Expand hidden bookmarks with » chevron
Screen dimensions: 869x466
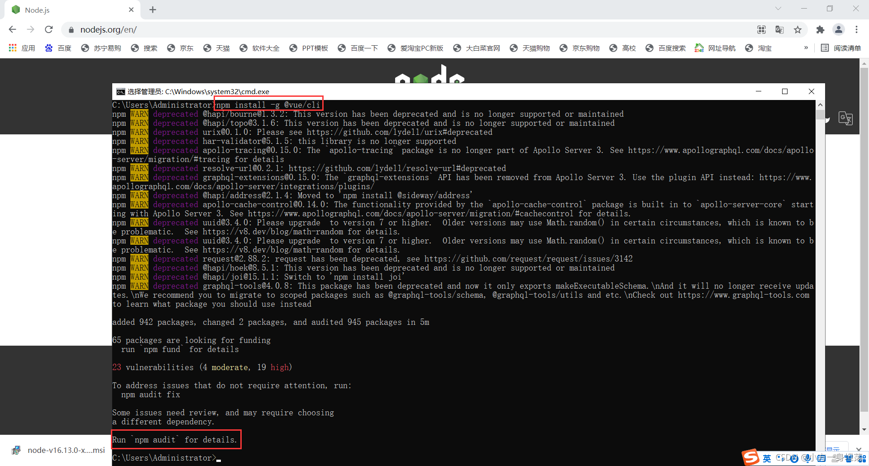[x=806, y=48]
